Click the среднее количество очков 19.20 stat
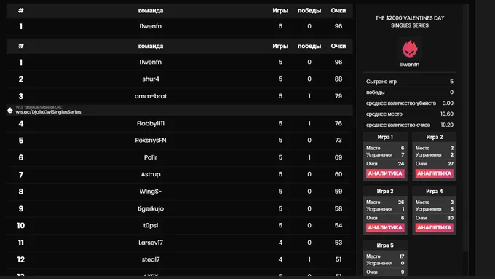 410,125
